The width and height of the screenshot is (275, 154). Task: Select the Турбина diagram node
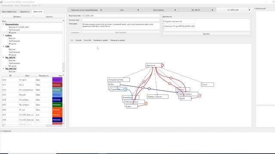coord(183,89)
